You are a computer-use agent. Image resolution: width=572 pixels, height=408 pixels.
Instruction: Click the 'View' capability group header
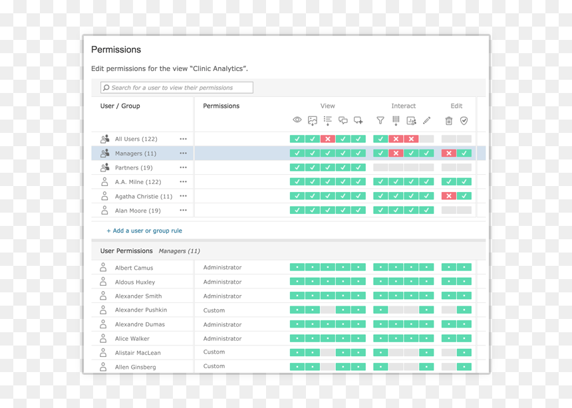pos(328,106)
